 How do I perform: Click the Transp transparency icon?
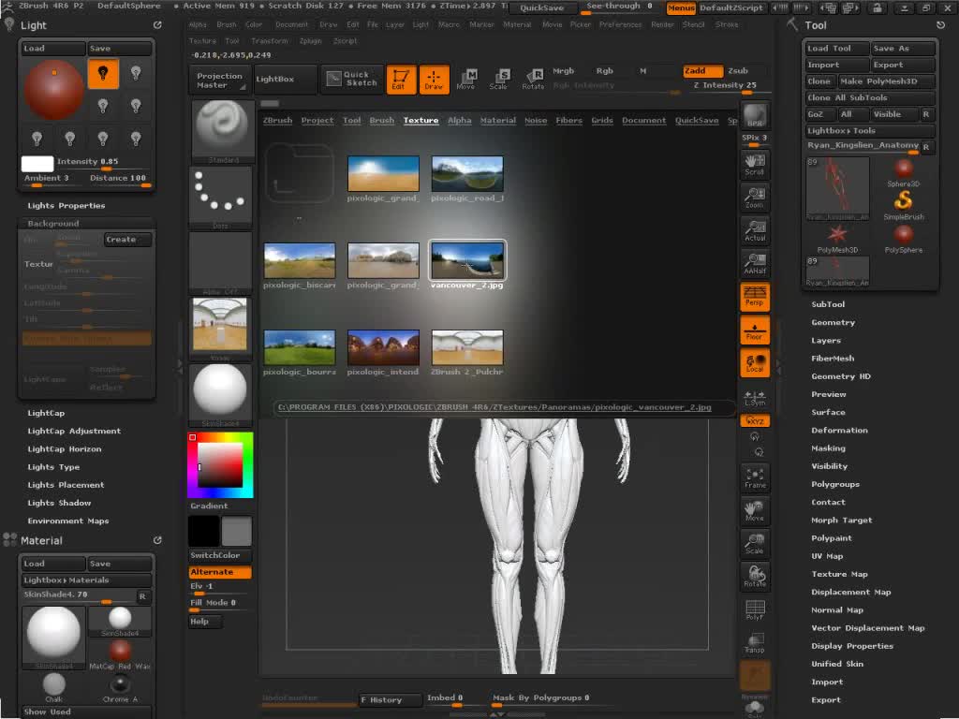tap(755, 642)
